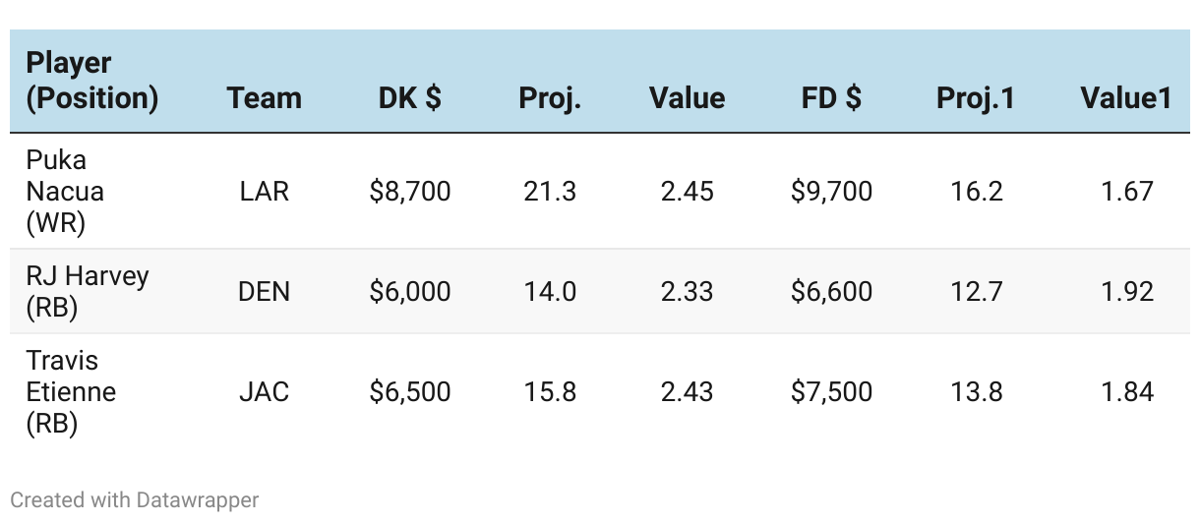Select the Puka Nacua (WR) cell
The width and height of the screenshot is (1200, 523).
coord(65,192)
